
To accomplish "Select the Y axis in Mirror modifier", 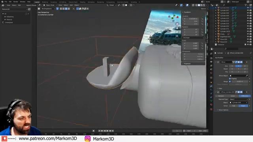I will [x=238, y=66].
